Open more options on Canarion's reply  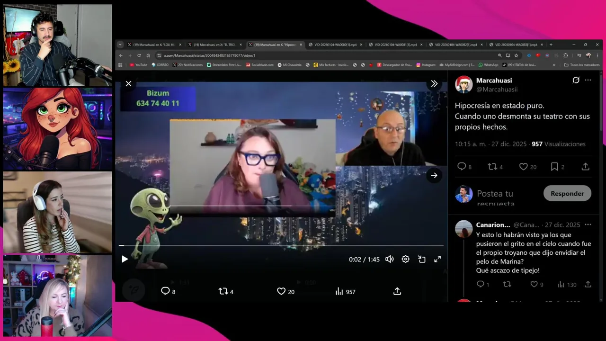588,224
